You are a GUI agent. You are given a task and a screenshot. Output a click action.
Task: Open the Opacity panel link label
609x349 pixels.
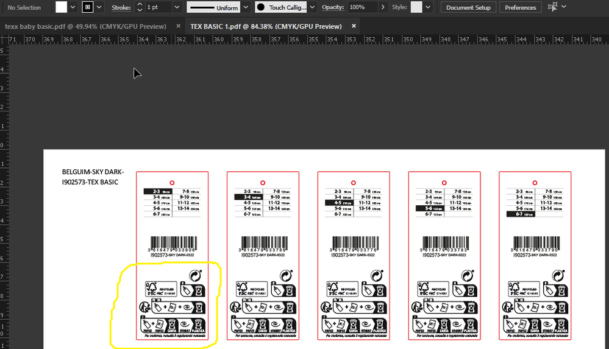(333, 7)
